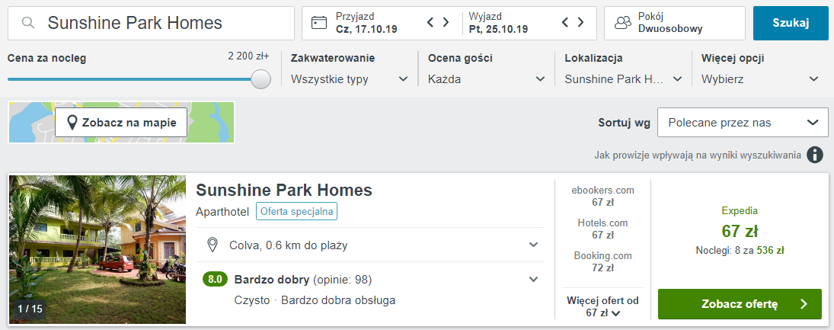The height and width of the screenshot is (330, 834).
Task: Click the Szukaj search button
Action: click(x=791, y=23)
